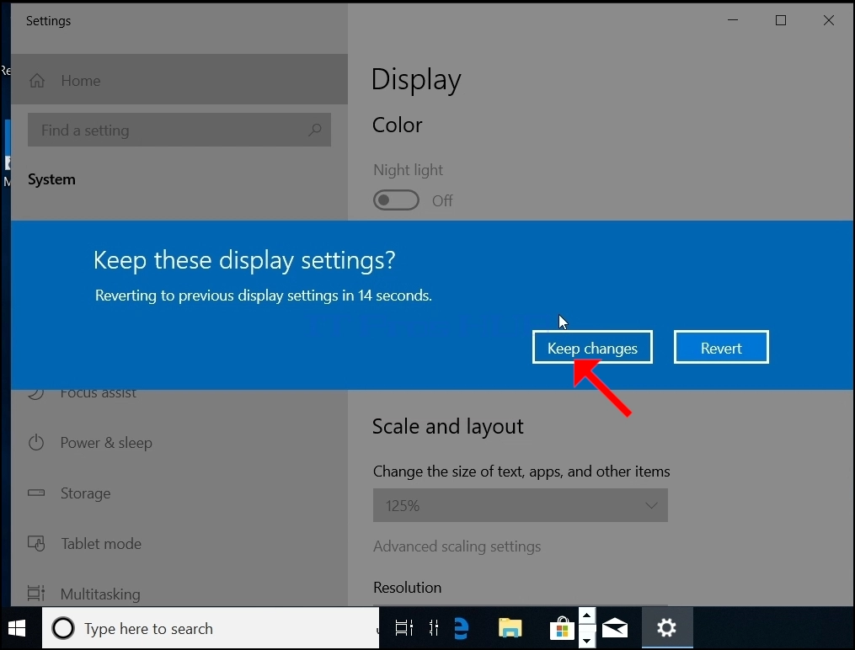Click the taskbar scroll down arrow

(x=587, y=641)
